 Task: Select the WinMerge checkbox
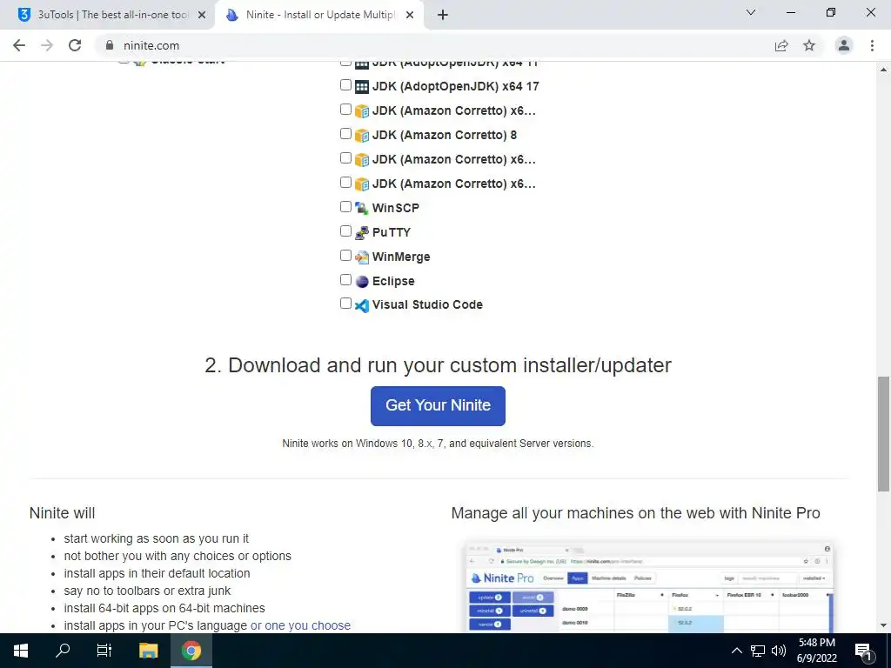(x=345, y=256)
